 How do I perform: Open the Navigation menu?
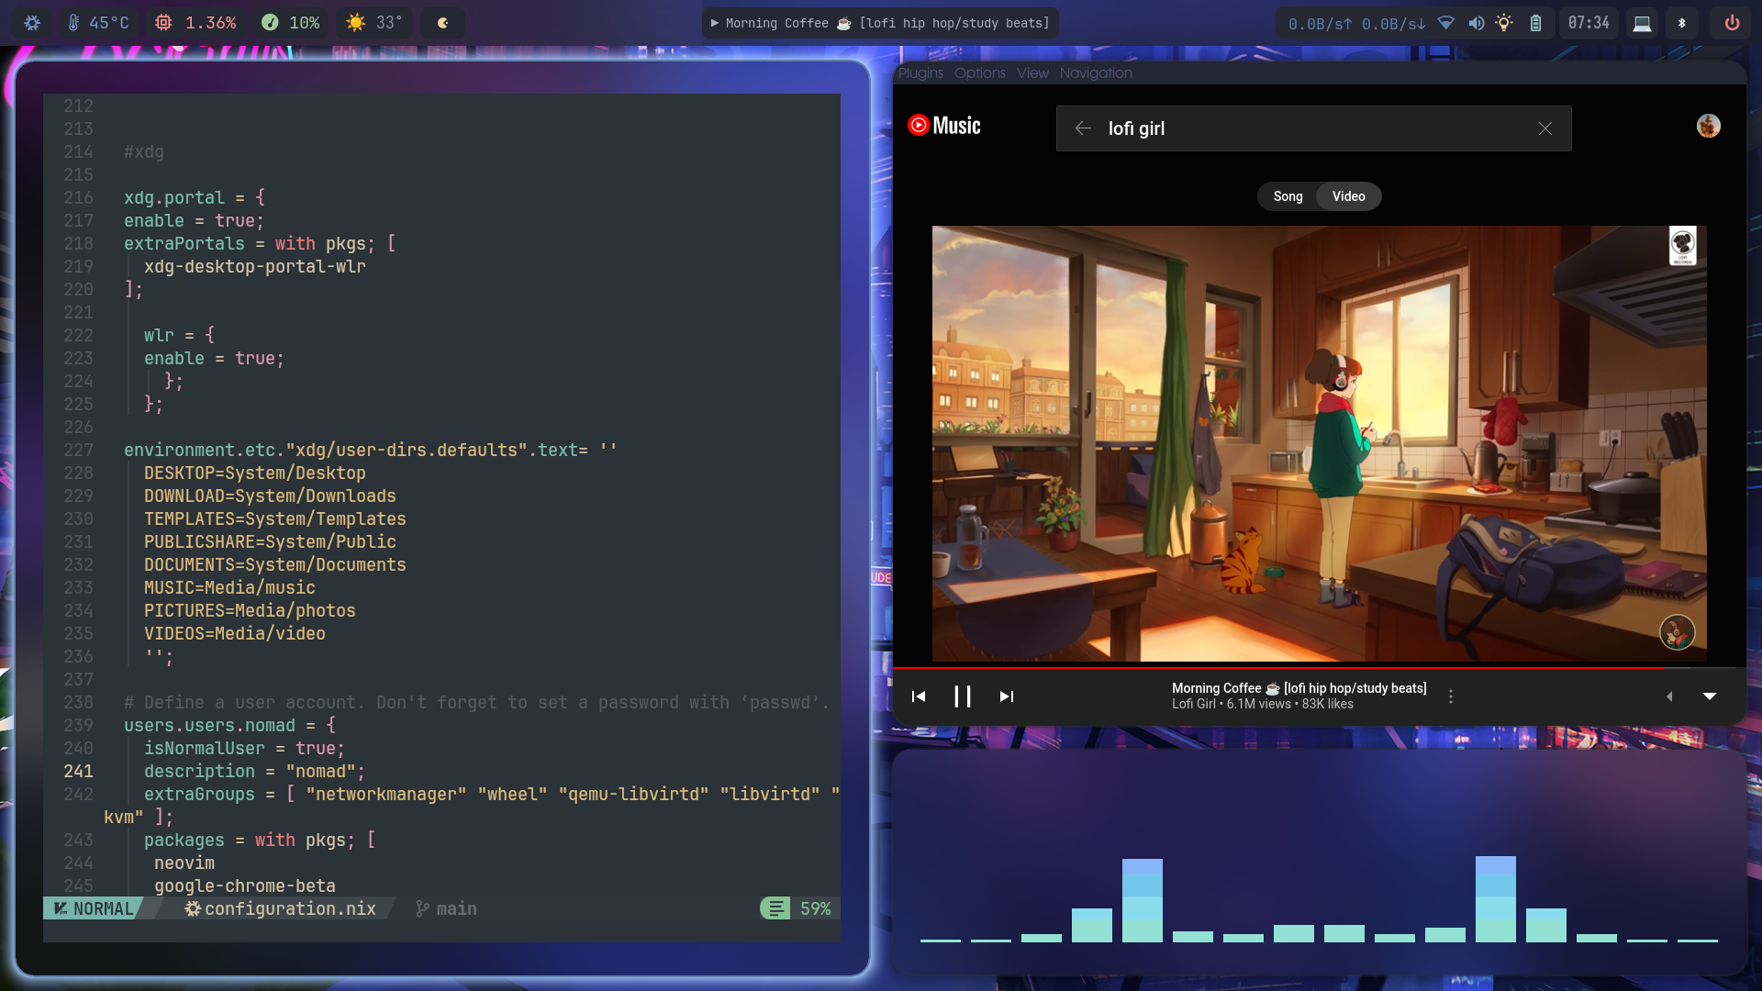pos(1096,73)
